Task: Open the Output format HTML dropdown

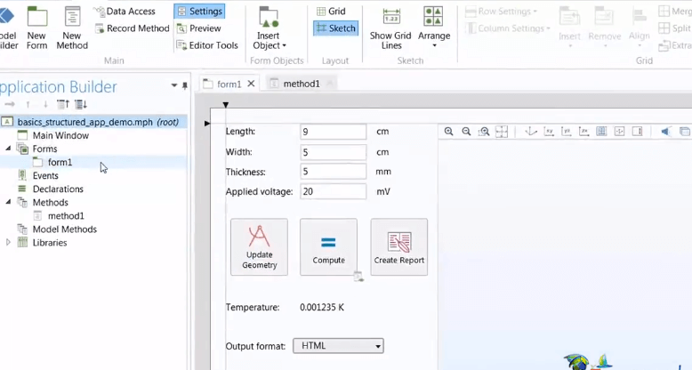Action: coord(339,346)
